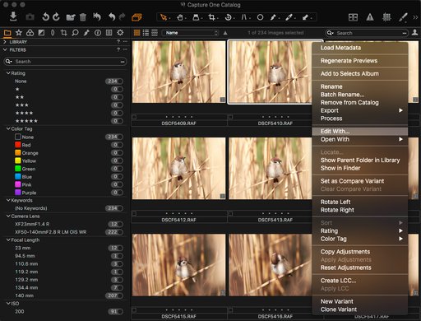Filter by the Red color tag swatch
The image size is (421, 321).
click(x=18, y=145)
